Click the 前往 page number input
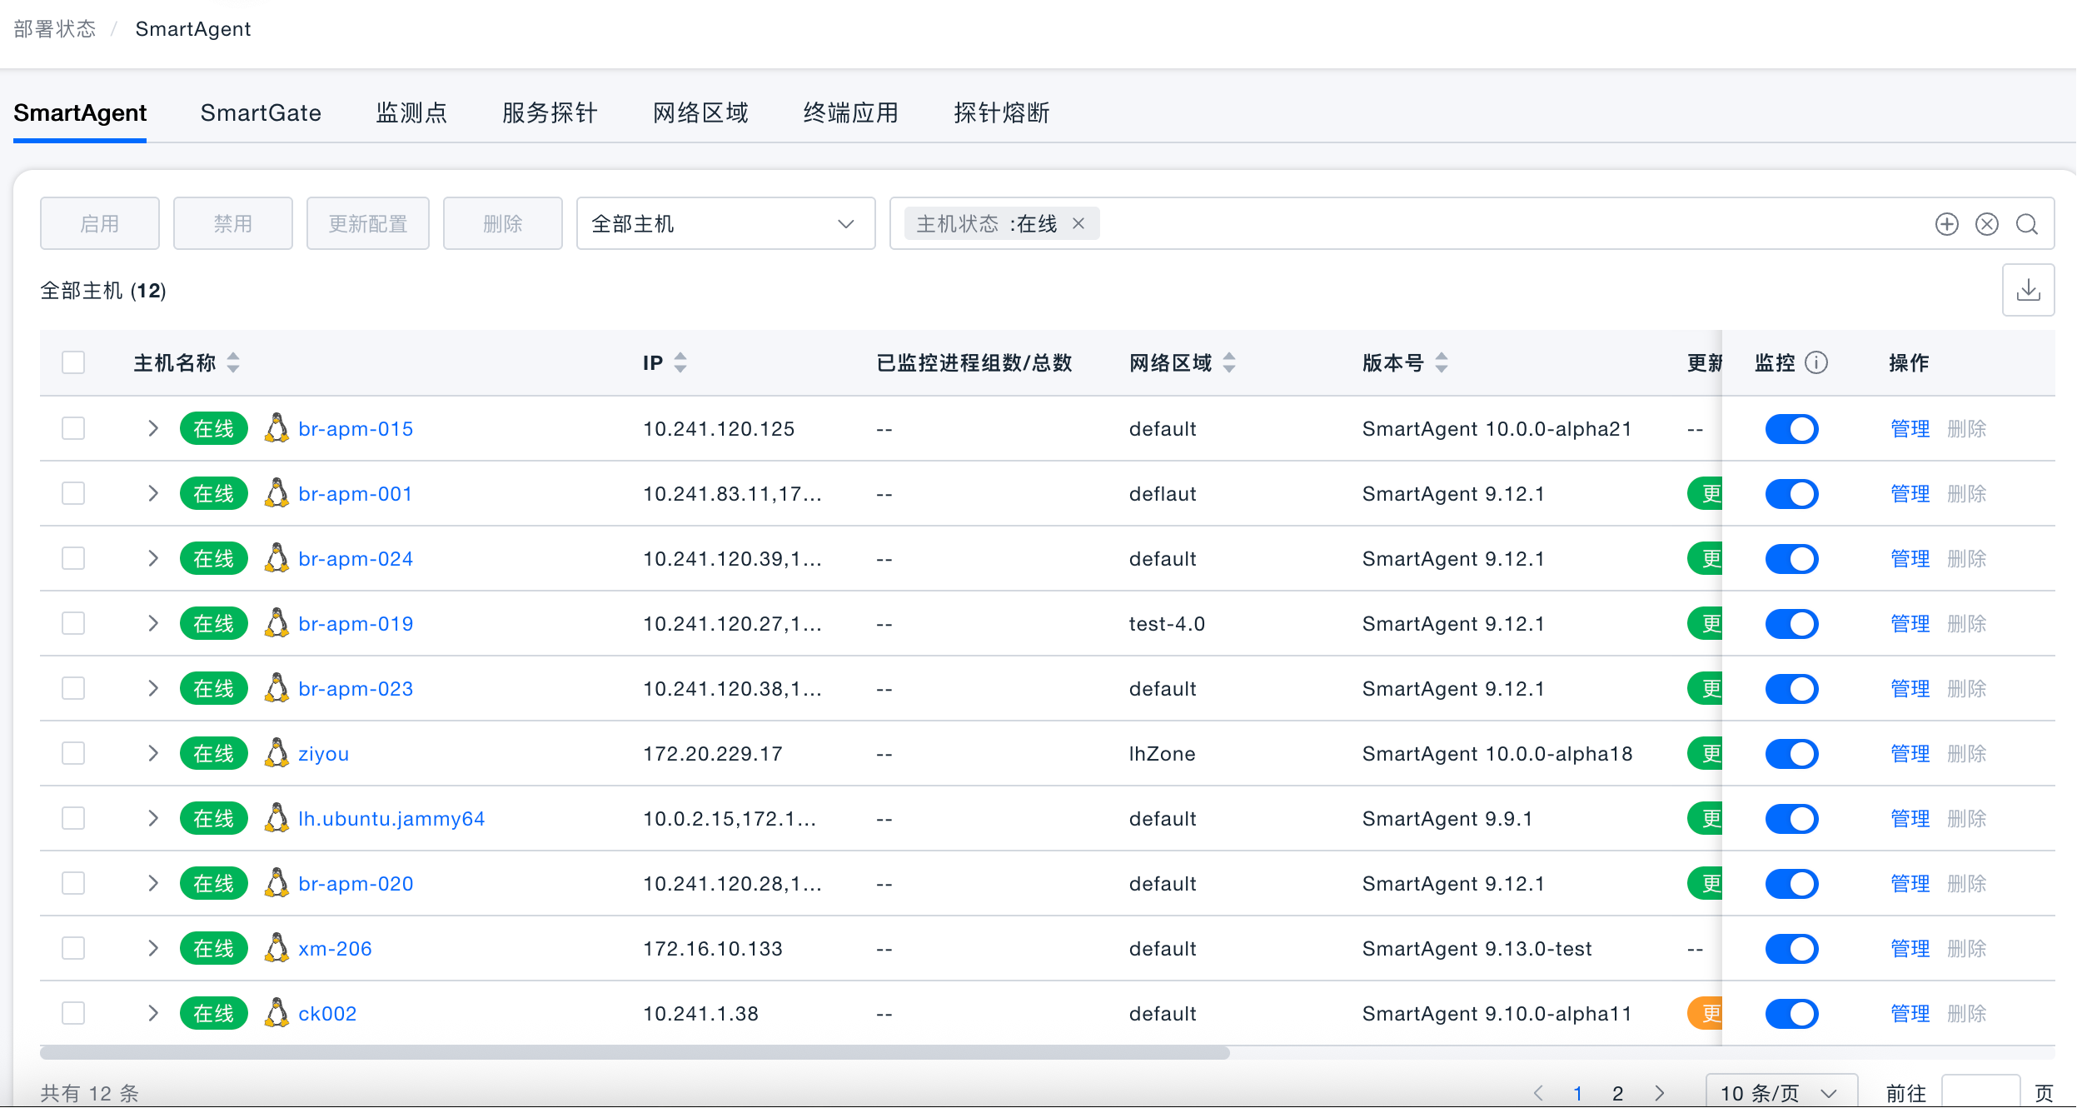 1980,1093
